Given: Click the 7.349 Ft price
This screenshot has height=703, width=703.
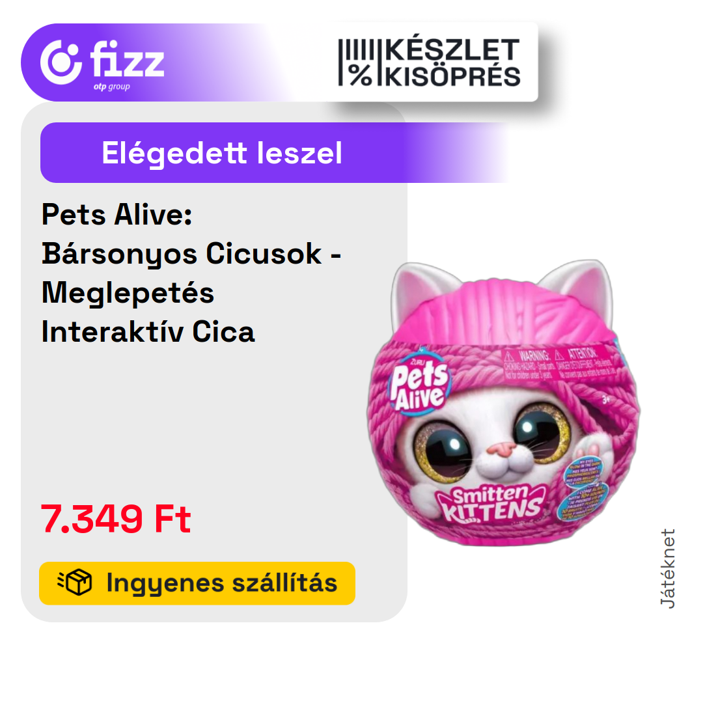Looking at the screenshot, I should [x=116, y=519].
